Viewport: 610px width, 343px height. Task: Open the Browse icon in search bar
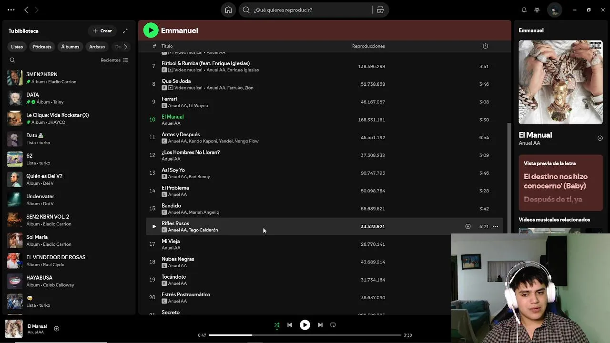[x=380, y=10]
